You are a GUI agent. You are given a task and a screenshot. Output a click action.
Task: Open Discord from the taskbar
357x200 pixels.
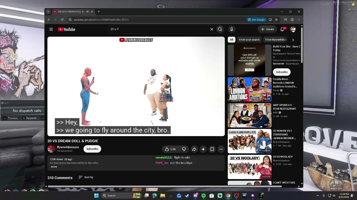pyautogui.click(x=196, y=196)
